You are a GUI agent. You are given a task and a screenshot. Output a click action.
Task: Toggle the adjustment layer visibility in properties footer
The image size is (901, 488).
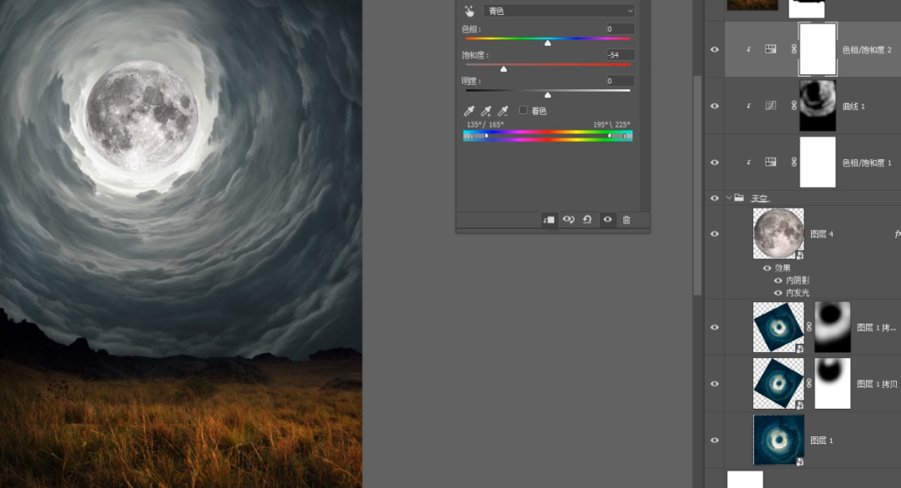607,219
